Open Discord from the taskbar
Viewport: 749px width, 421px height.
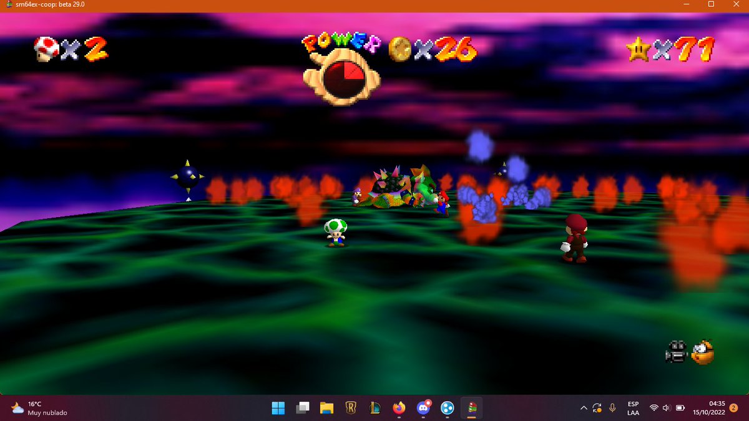423,409
